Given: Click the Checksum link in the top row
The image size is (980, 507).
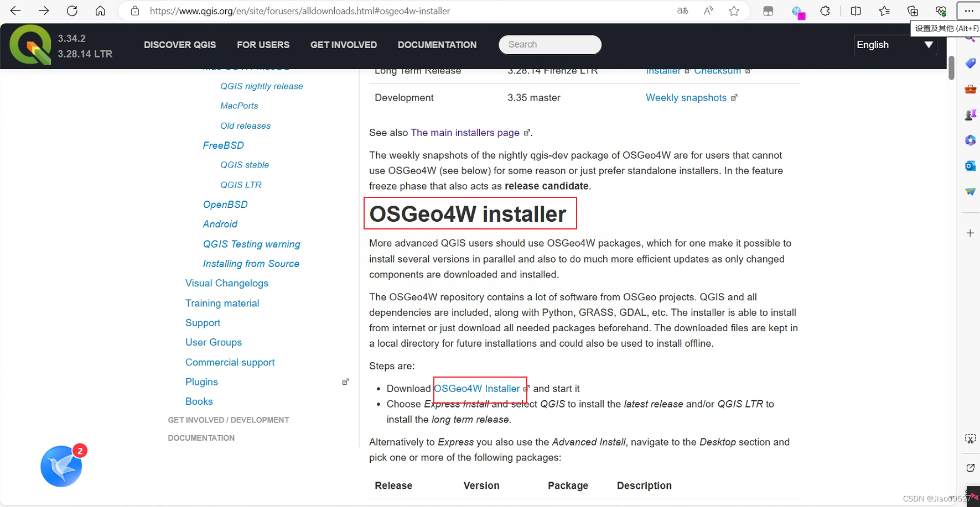Looking at the screenshot, I should click(x=718, y=71).
